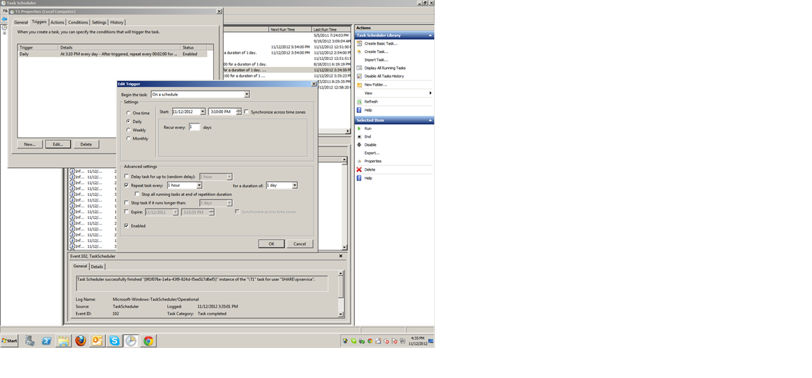The width and height of the screenshot is (812, 378).
Task: Click the New Folder icon in Actions
Action: pos(360,84)
